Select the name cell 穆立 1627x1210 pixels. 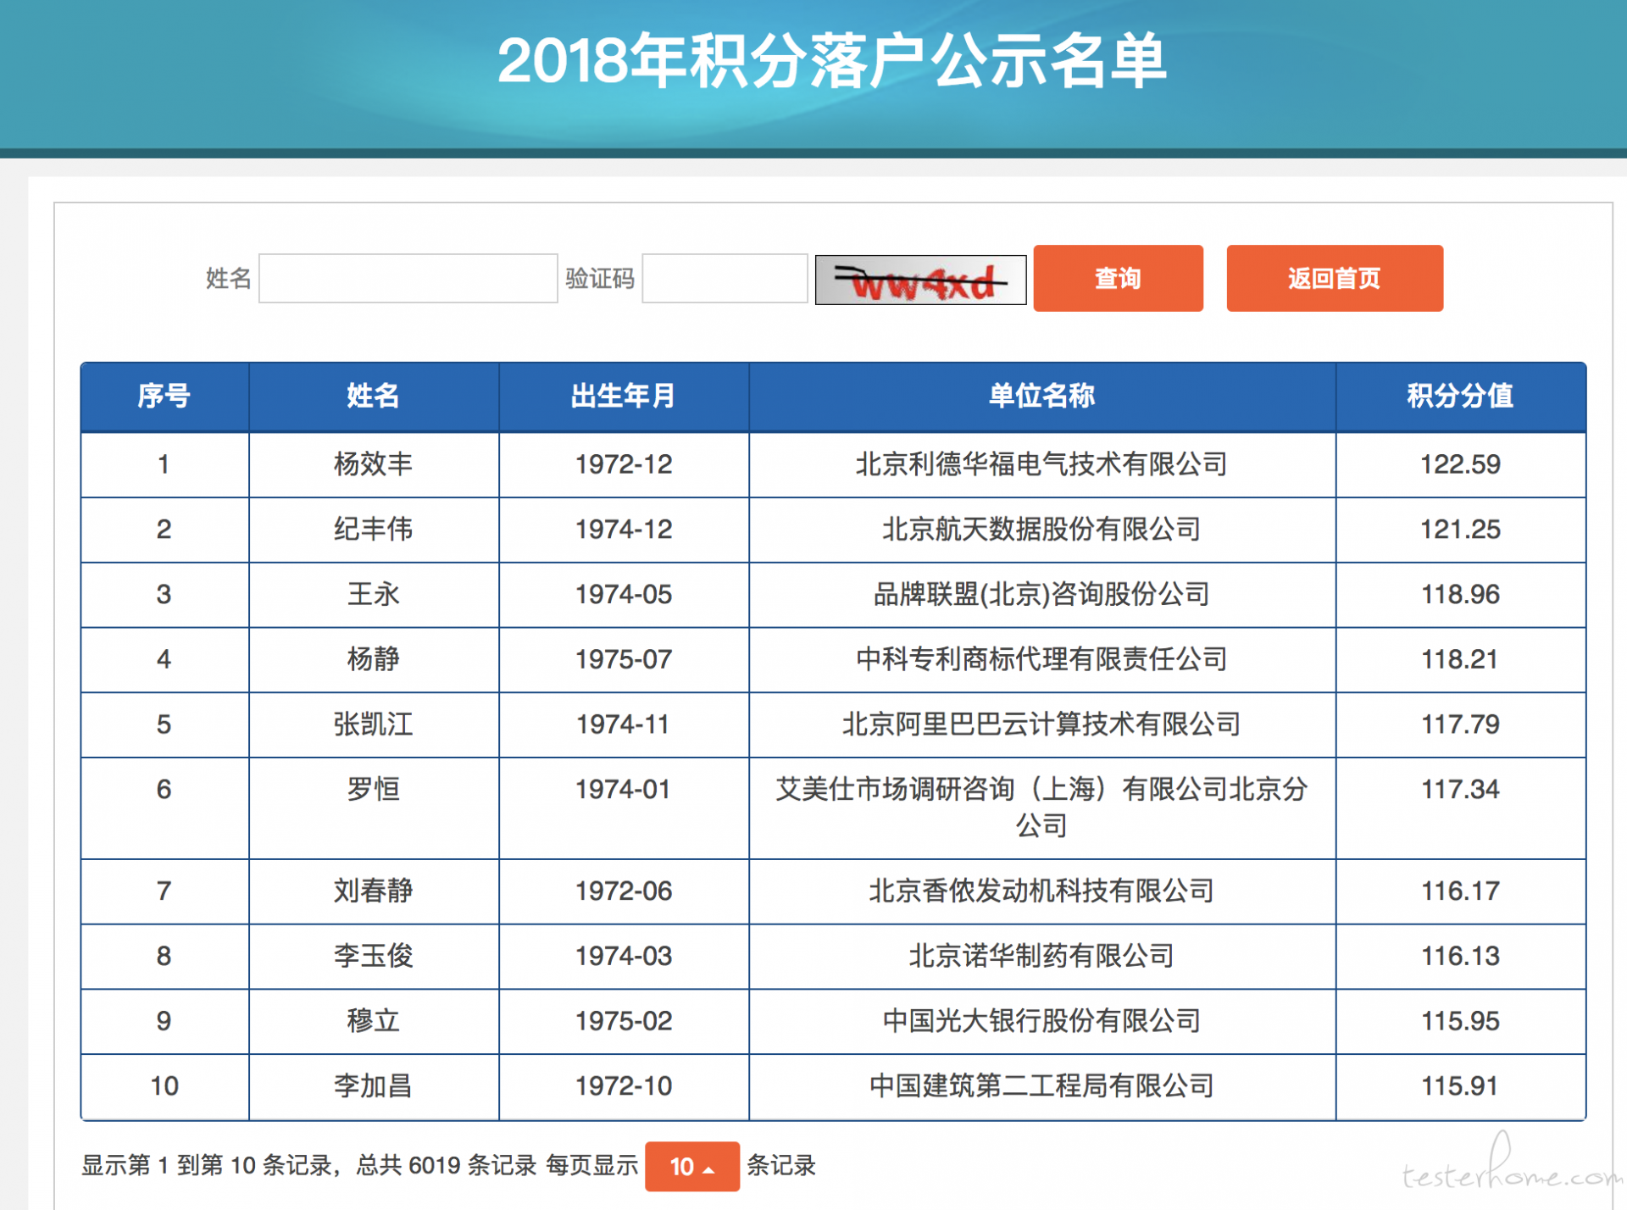tap(373, 1021)
